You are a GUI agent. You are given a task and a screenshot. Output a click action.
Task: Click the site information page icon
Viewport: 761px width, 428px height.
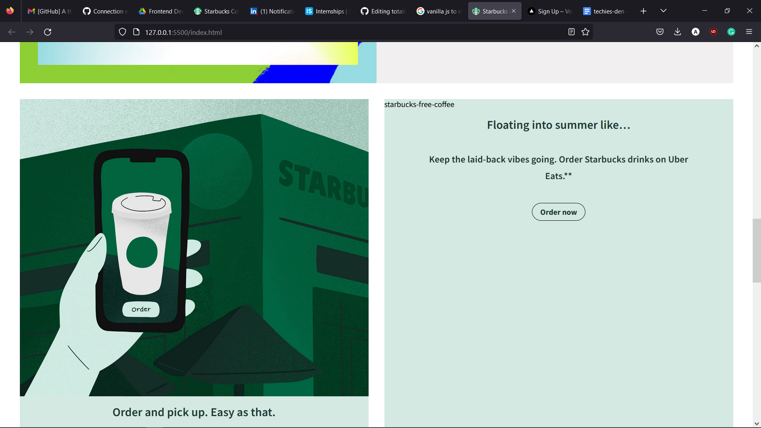pyautogui.click(x=136, y=32)
